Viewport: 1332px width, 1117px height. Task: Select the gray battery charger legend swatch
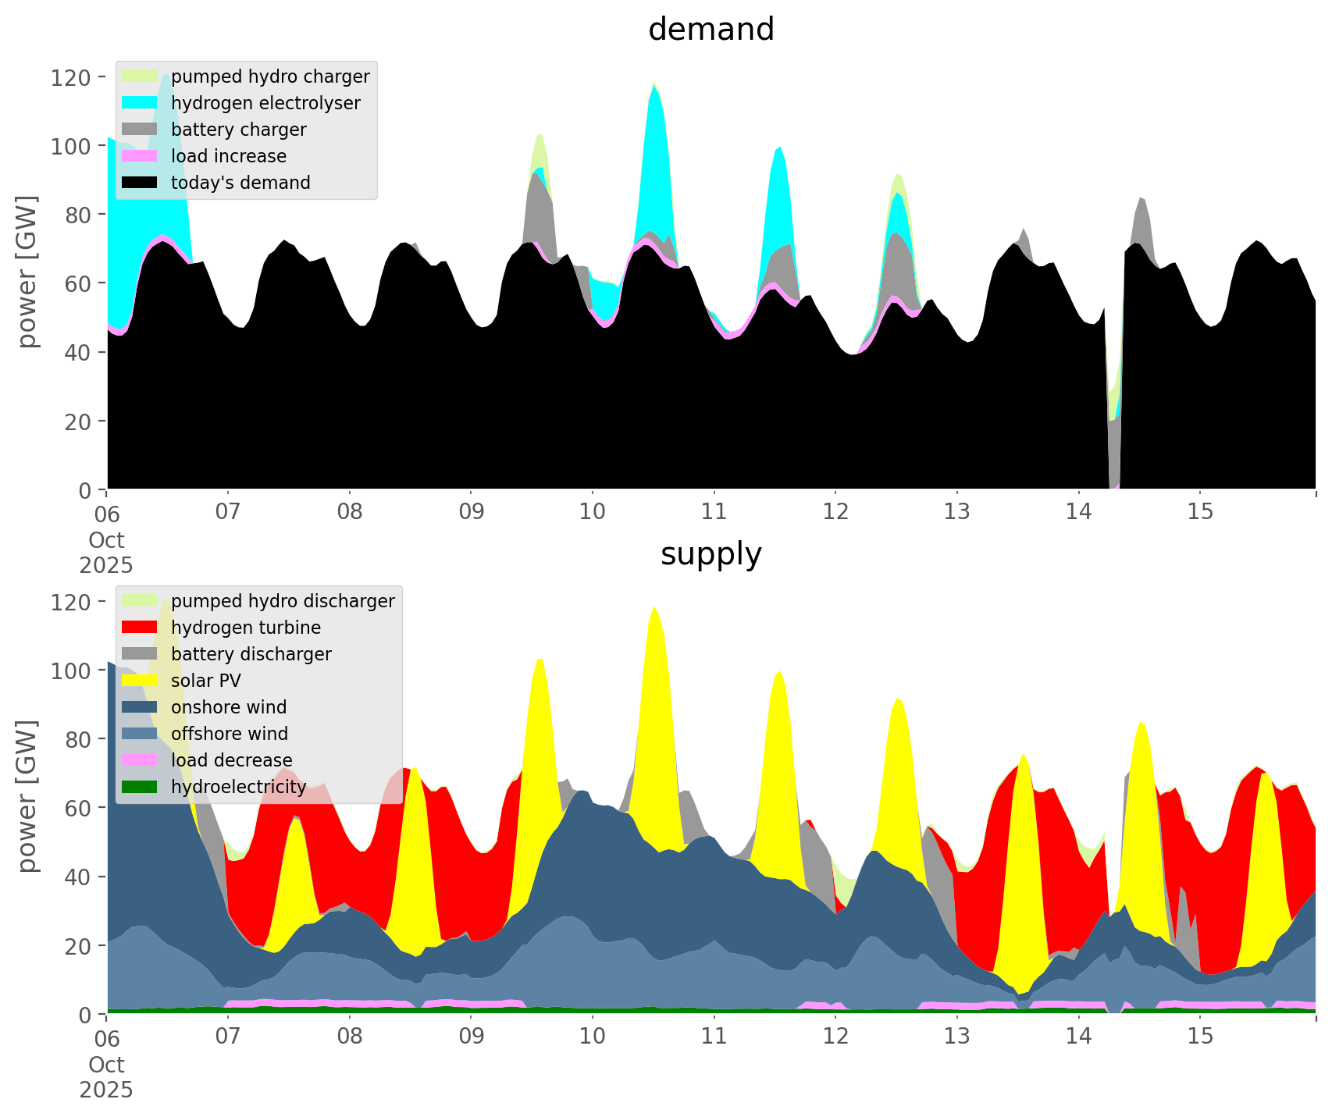point(140,130)
